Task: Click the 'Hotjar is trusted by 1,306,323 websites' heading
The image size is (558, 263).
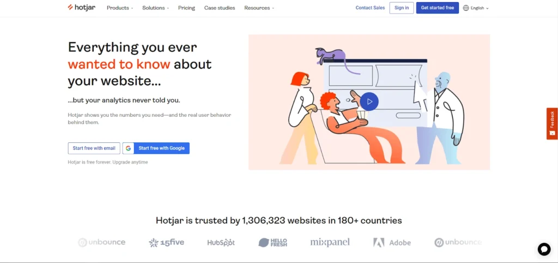Action: [x=278, y=221]
